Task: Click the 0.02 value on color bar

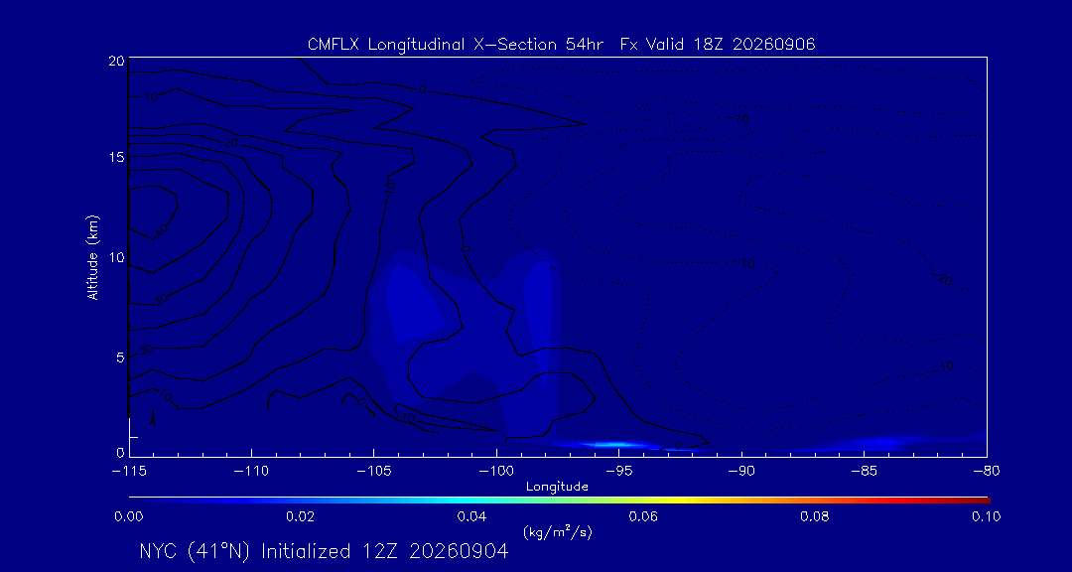Action: click(300, 516)
